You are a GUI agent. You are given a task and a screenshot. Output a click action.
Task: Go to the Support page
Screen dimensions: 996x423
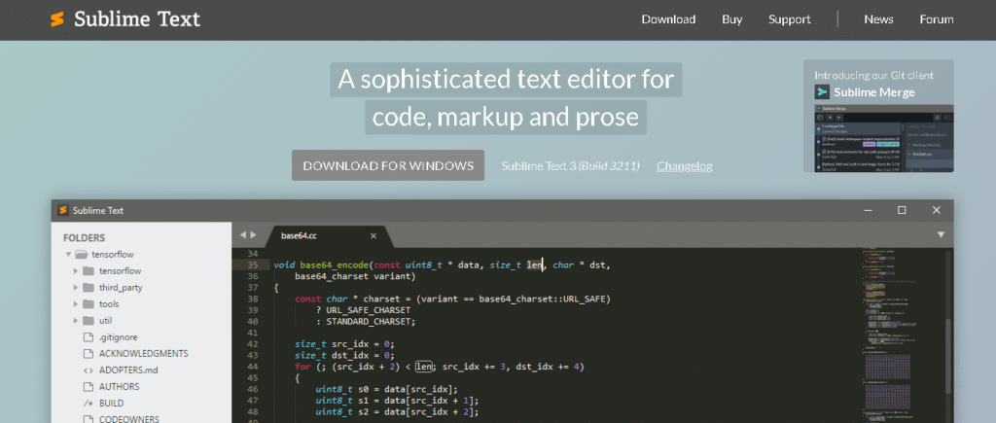point(790,19)
